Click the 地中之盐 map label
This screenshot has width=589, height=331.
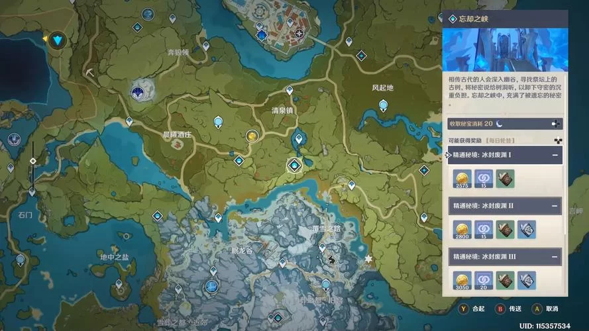(x=115, y=257)
